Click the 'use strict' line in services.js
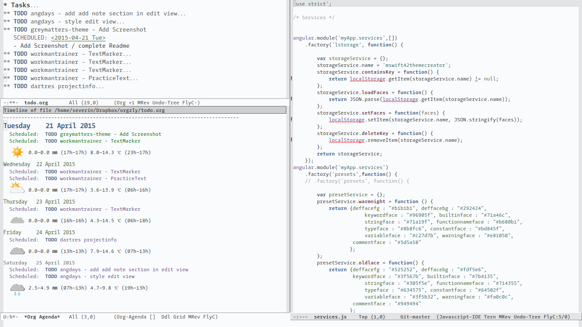 point(312,4)
